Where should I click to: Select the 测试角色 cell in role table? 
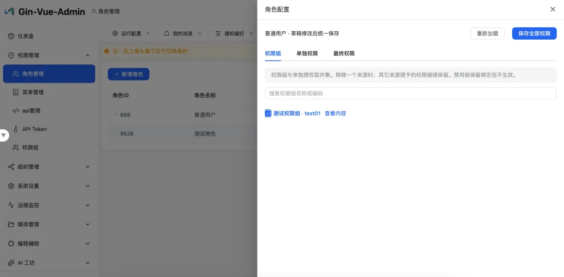click(x=205, y=134)
